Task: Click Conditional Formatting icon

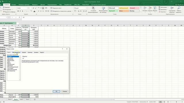Action: point(93,8)
